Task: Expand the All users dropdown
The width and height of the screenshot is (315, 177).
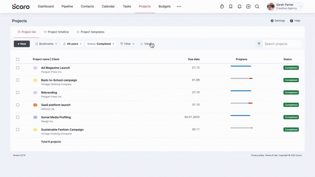Action: [x=72, y=44]
